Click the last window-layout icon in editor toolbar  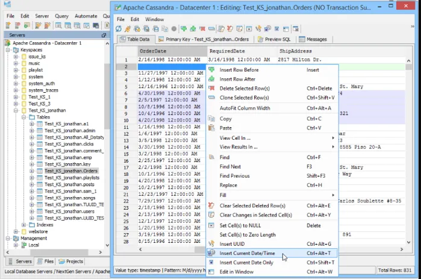point(296,29)
